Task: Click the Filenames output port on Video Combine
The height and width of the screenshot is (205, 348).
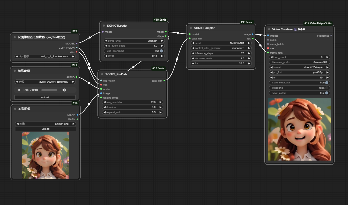Action: pos(331,36)
